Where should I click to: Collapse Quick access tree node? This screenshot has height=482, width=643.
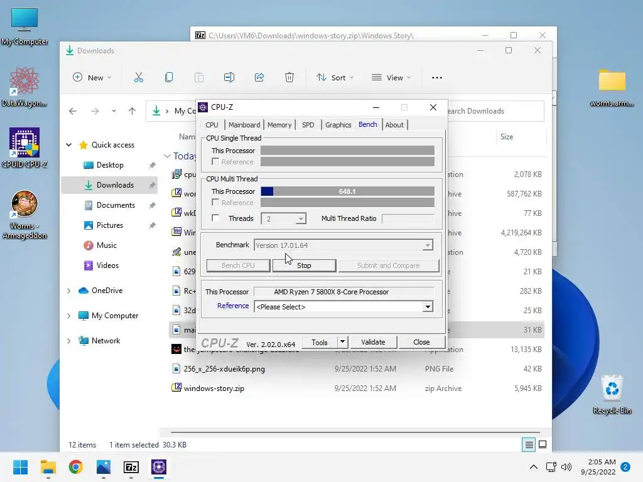[x=69, y=145]
